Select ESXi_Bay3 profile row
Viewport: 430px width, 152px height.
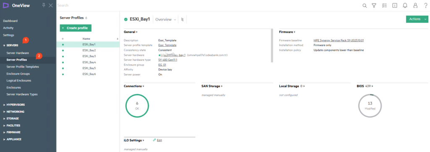tap(88, 56)
